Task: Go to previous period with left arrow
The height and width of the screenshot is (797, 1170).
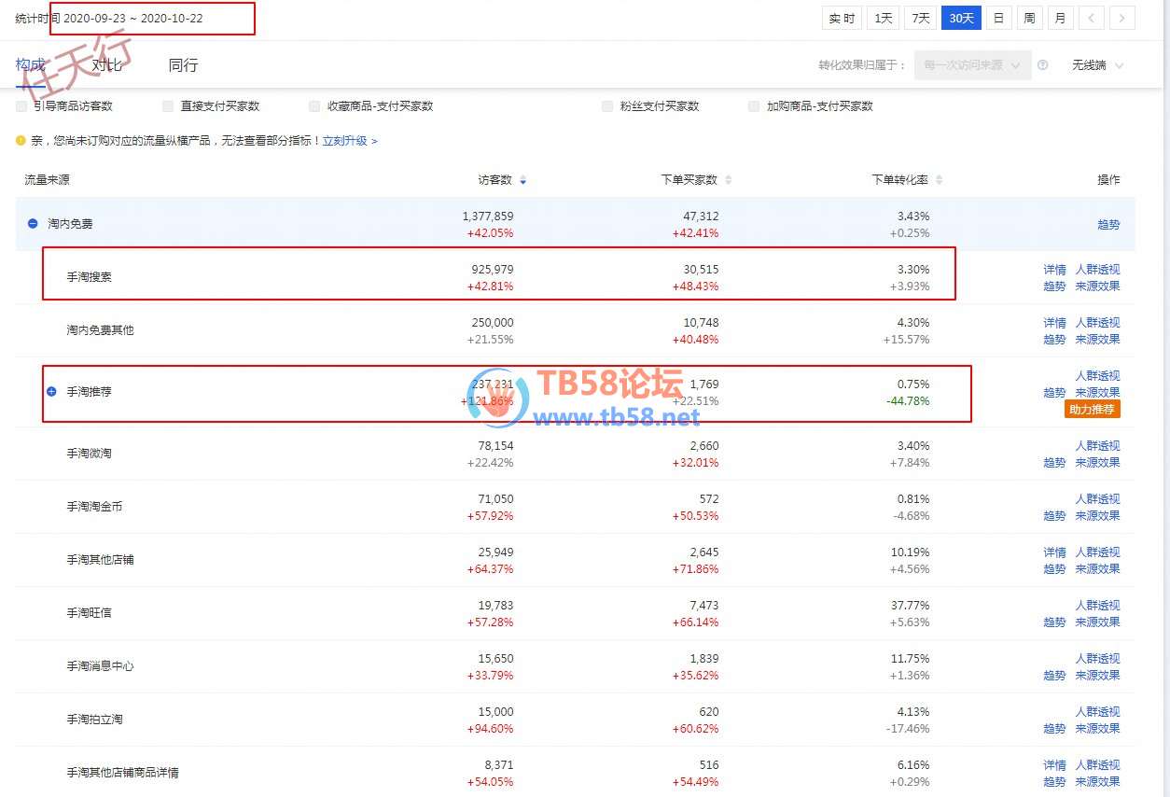Action: click(1091, 19)
